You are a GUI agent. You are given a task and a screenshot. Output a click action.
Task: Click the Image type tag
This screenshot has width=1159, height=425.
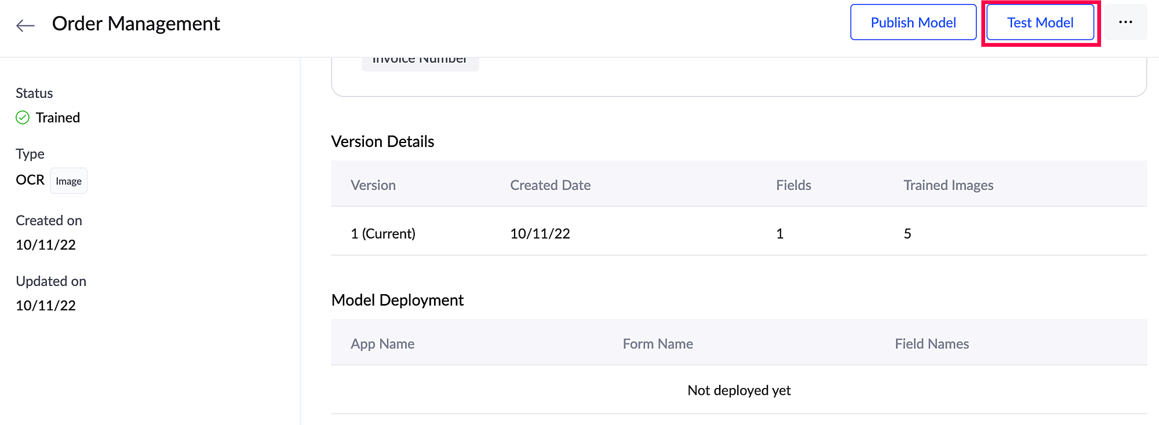(x=68, y=181)
